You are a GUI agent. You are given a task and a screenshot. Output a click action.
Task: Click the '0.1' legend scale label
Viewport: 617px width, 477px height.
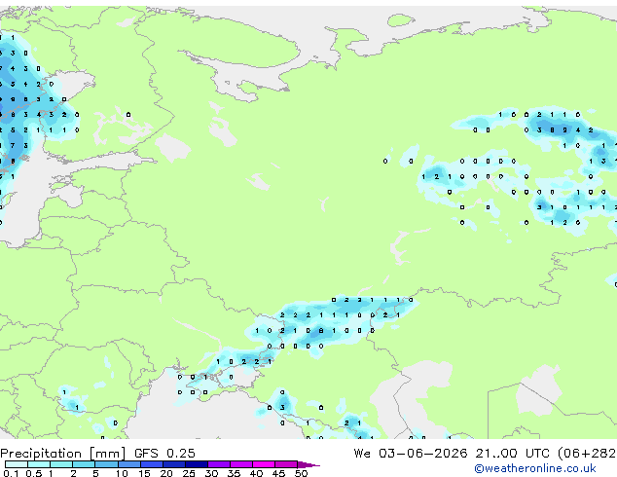(11, 473)
